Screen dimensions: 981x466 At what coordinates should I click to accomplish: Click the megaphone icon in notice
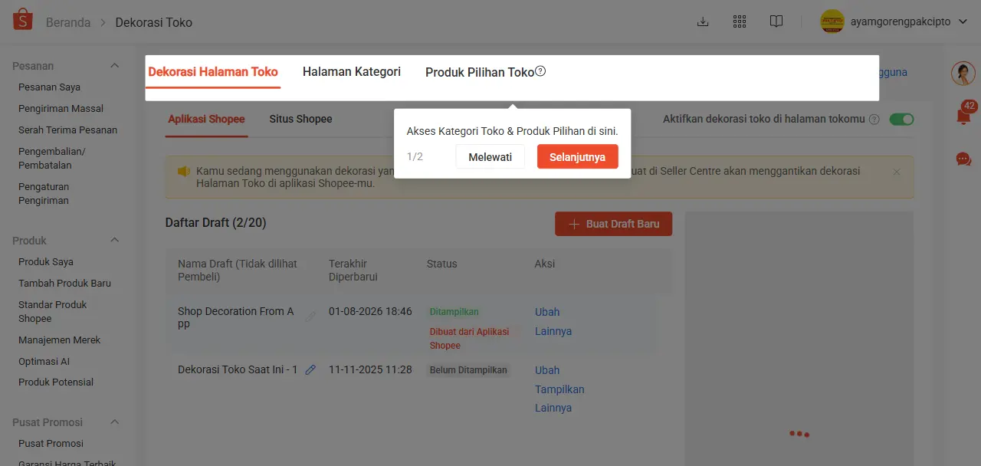(184, 171)
